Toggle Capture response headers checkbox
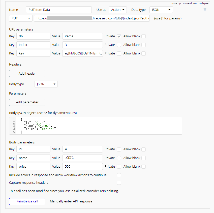The width and height of the screenshot is (214, 213). pyautogui.click(x=119, y=183)
